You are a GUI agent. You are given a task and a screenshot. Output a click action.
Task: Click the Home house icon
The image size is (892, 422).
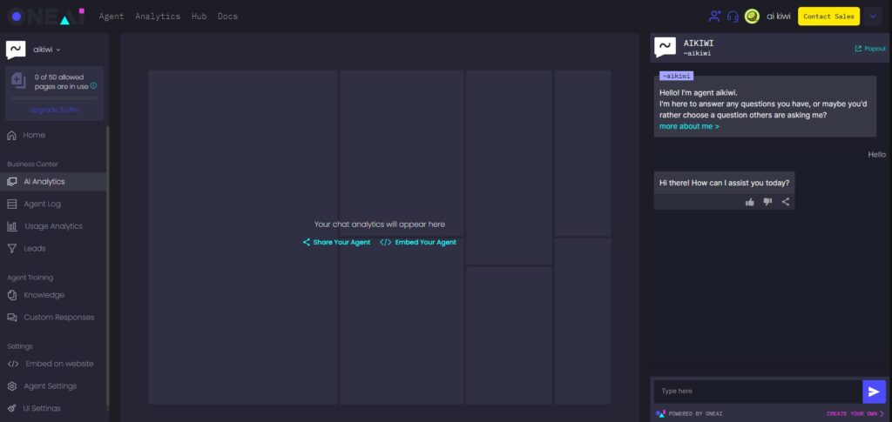pos(11,136)
